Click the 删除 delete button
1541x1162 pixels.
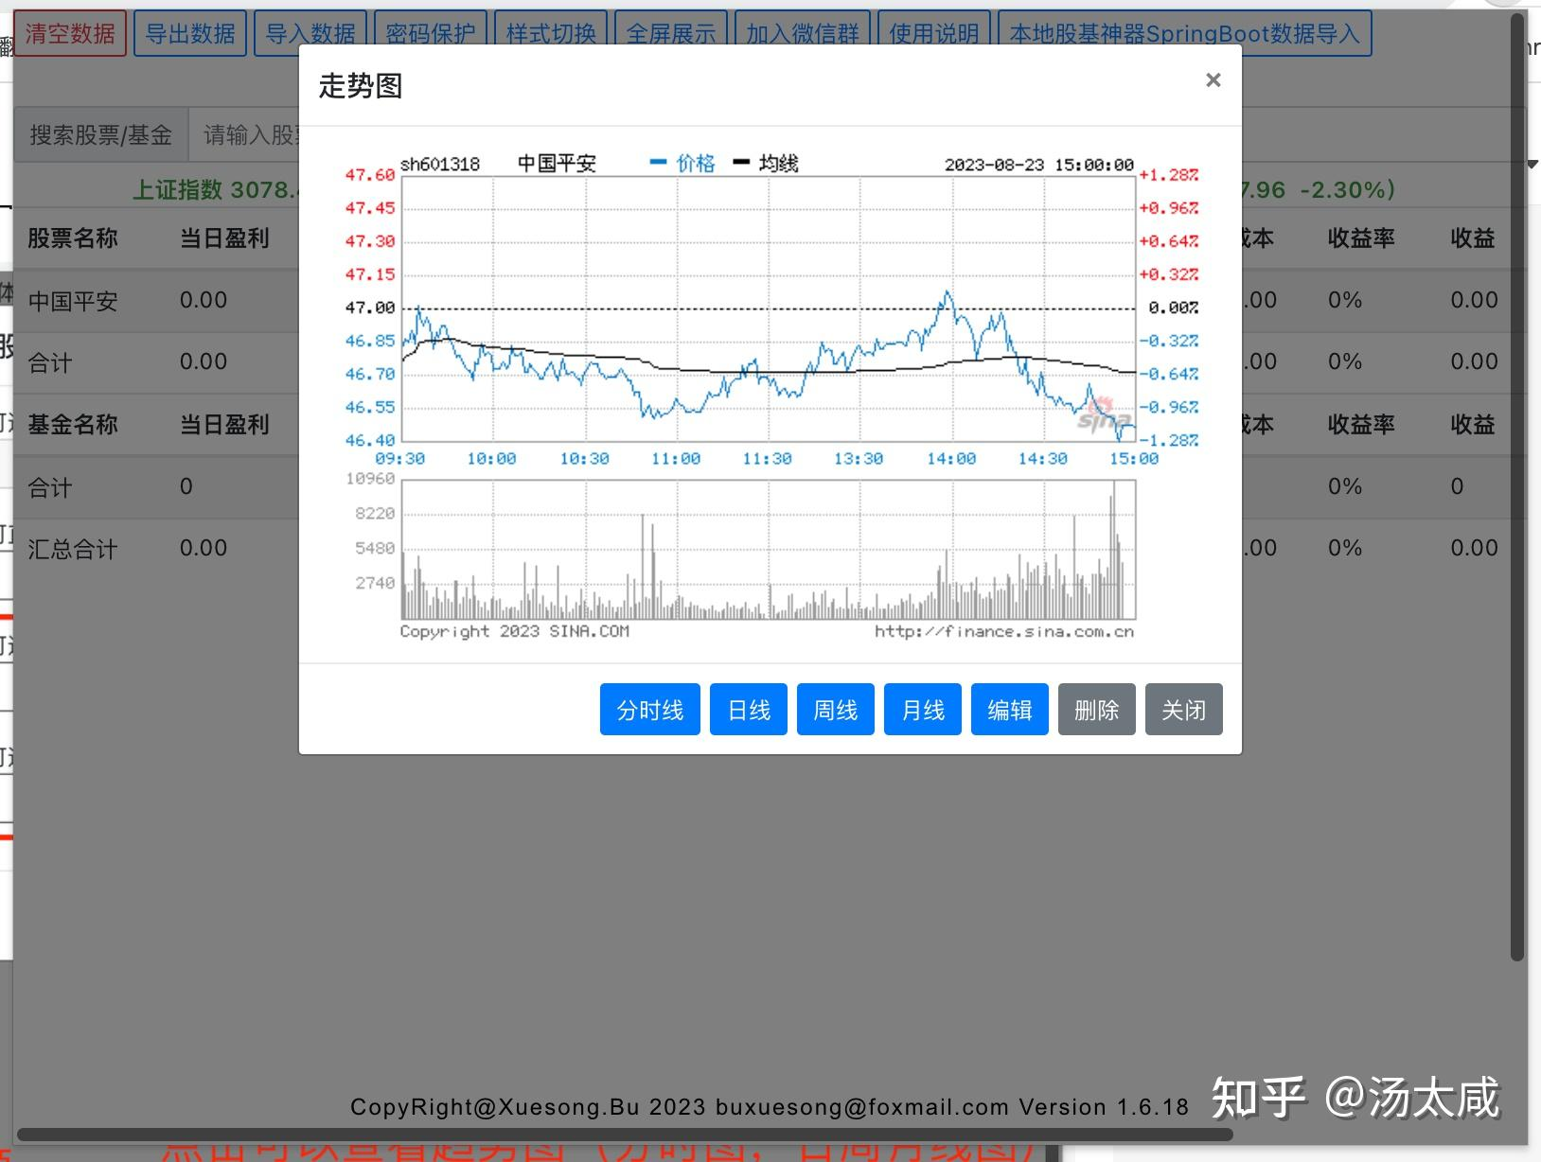(x=1096, y=709)
